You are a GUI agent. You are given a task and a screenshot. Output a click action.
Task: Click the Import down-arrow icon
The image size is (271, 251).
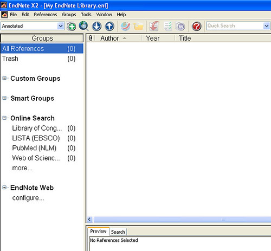coord(96,26)
